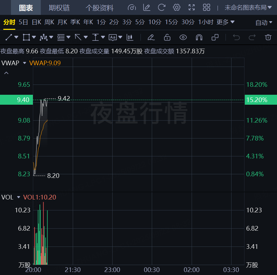
Task: Select the arrow marker tool
Action: (78, 37)
